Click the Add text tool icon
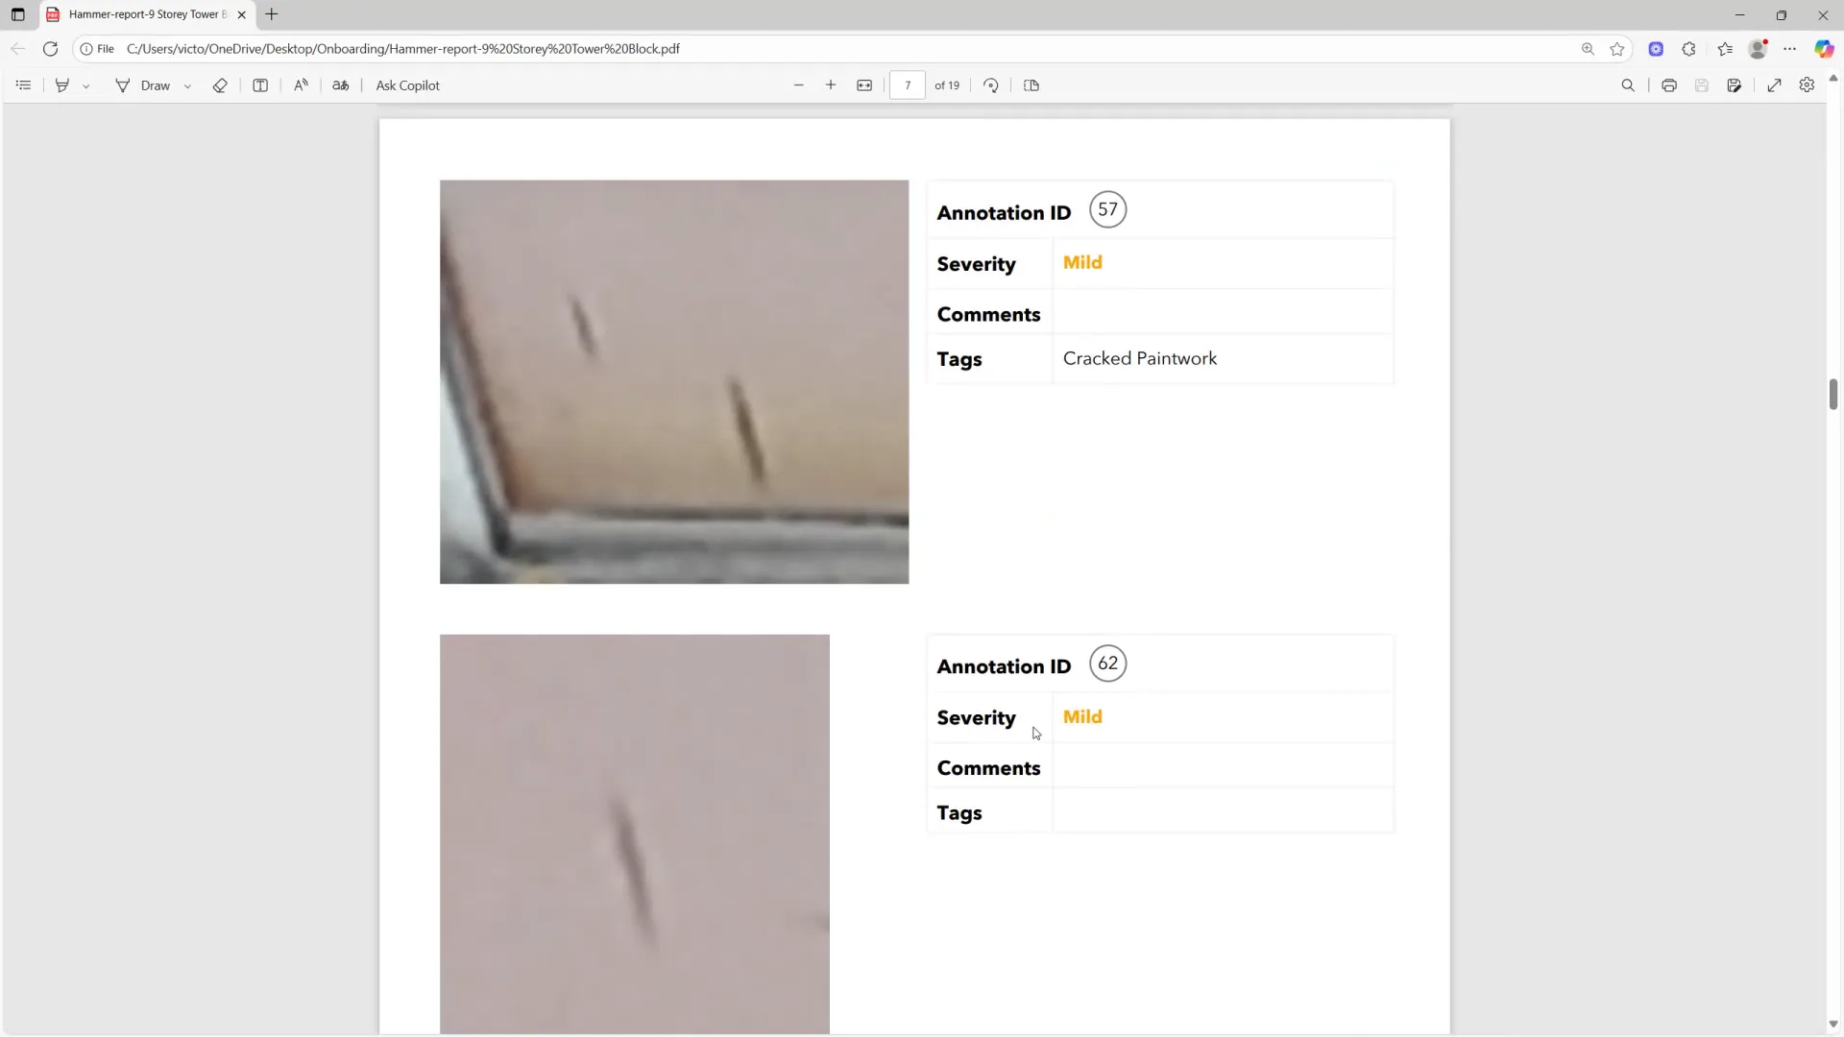The image size is (1844, 1037). pos(260,85)
